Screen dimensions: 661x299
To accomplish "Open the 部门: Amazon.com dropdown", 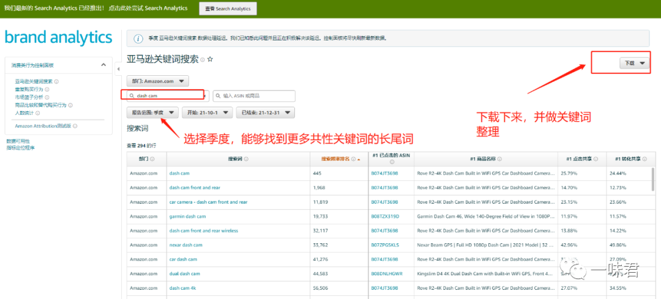I will click(x=158, y=81).
